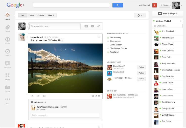Attach a link using the chain icon
Image resolution: width=186 pixels, height=128 pixels.
point(99,26)
